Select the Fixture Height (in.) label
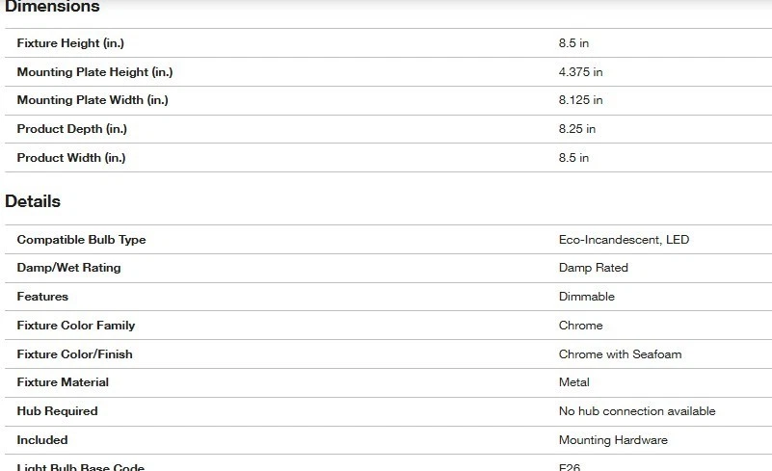772x471 pixels. pyautogui.click(x=70, y=43)
